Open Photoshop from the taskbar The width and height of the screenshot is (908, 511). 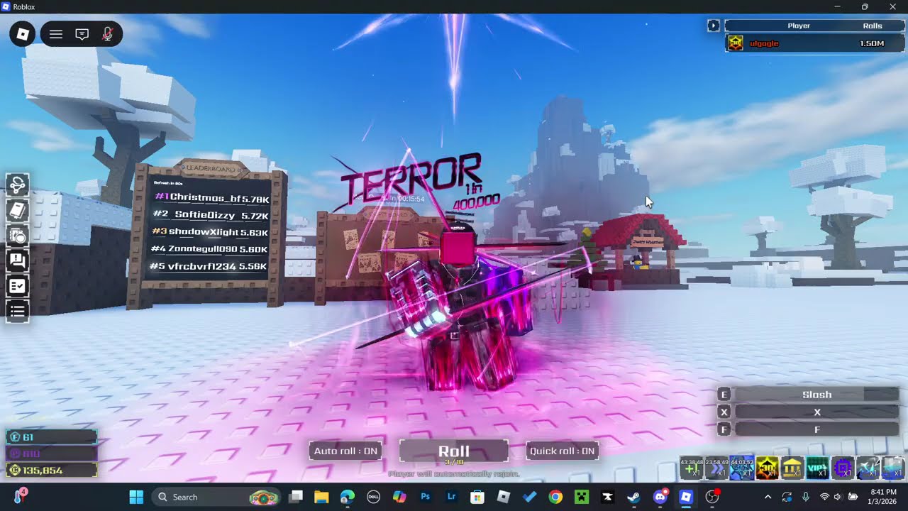425,497
